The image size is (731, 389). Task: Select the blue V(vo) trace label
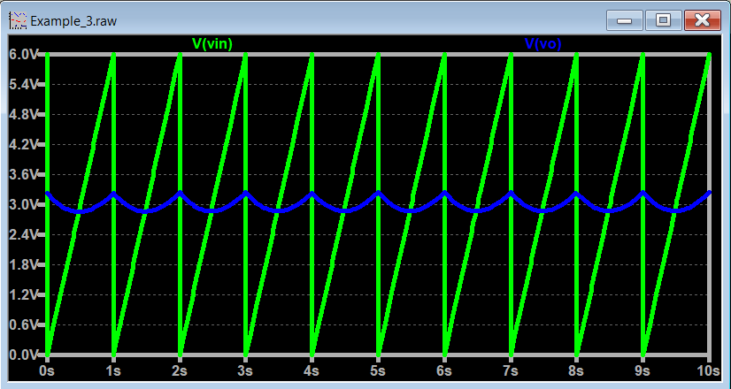[543, 43]
